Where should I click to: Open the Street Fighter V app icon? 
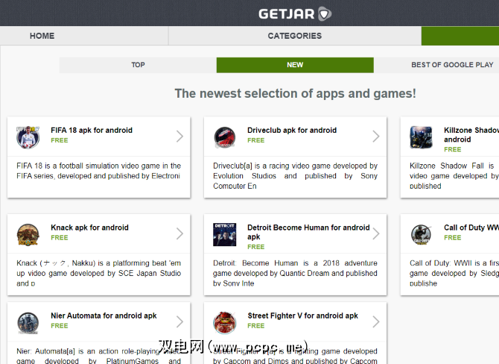[225, 323]
